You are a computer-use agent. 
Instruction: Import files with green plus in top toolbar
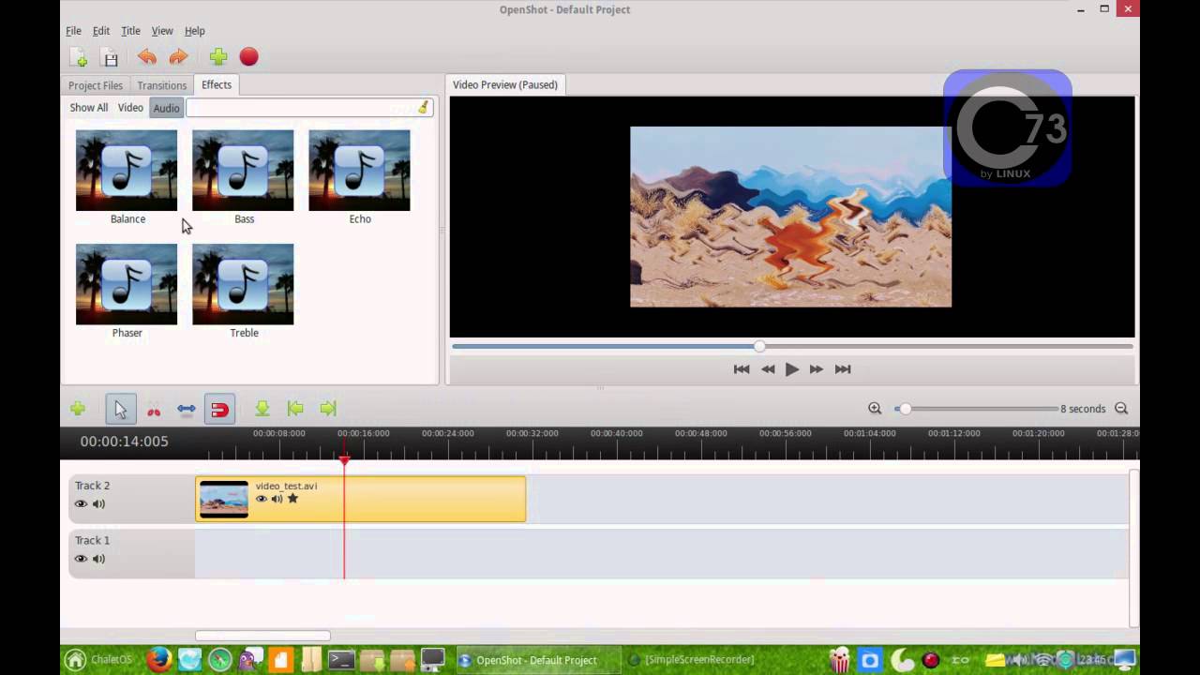tap(218, 57)
